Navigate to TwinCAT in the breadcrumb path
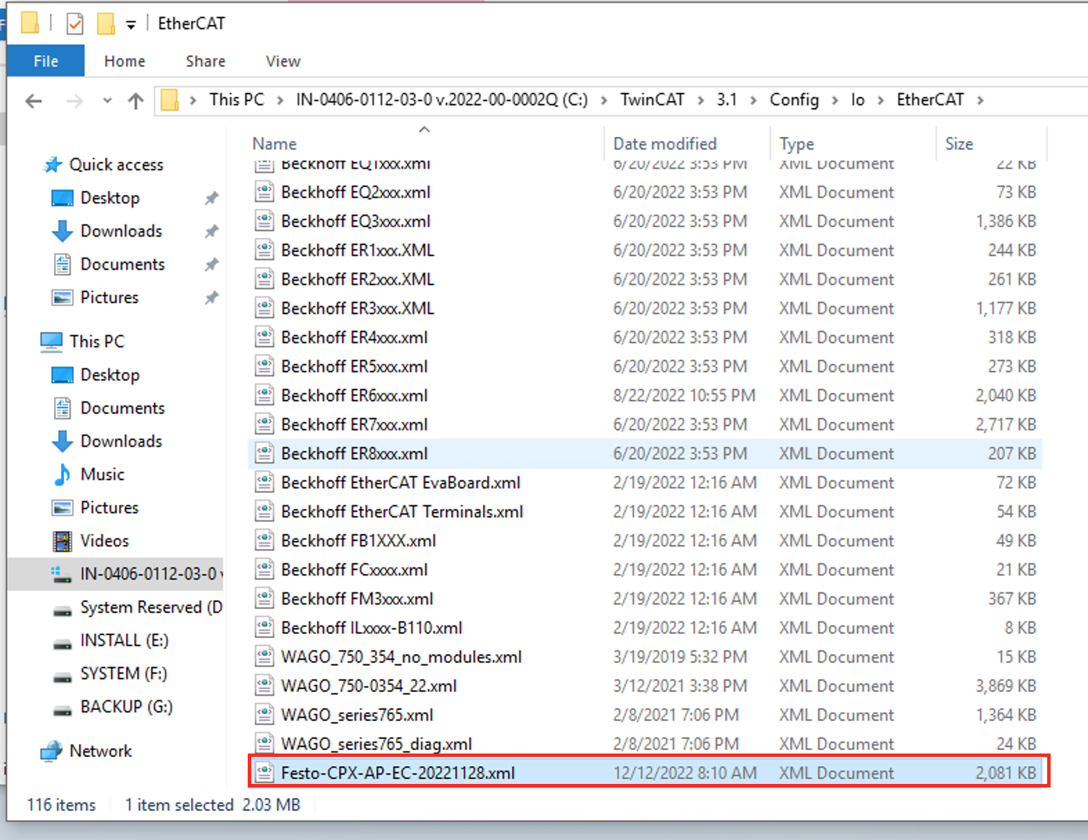 652,100
